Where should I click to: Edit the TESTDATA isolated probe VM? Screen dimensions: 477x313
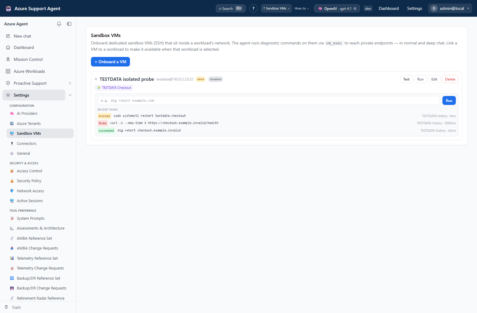[x=434, y=79]
